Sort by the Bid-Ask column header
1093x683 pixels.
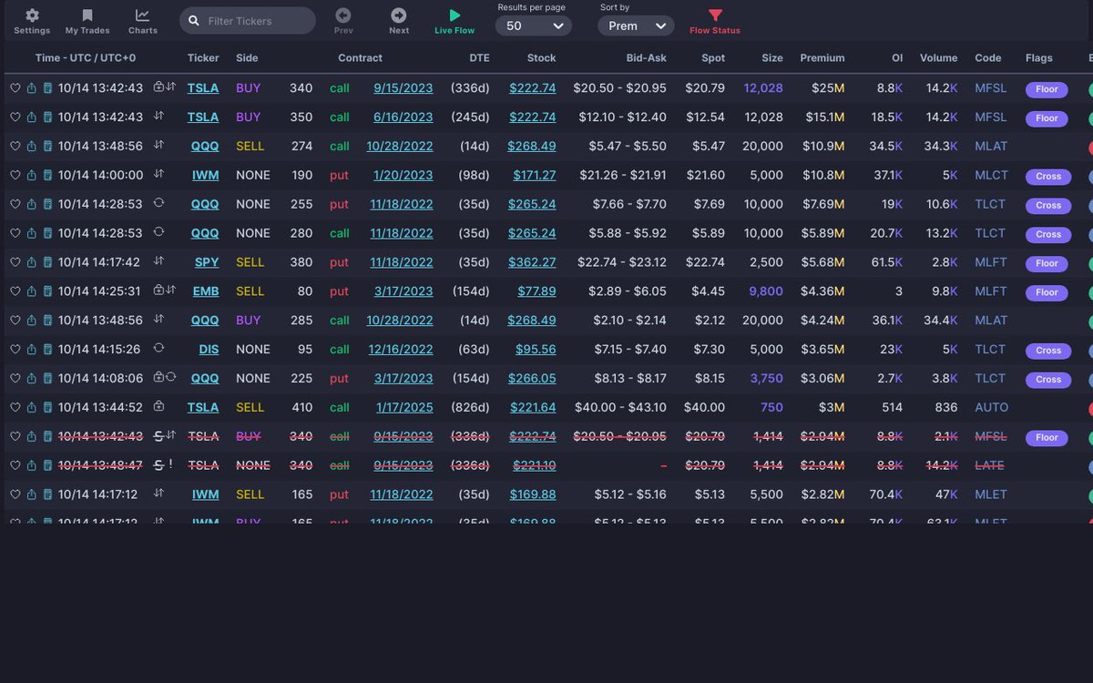(646, 57)
